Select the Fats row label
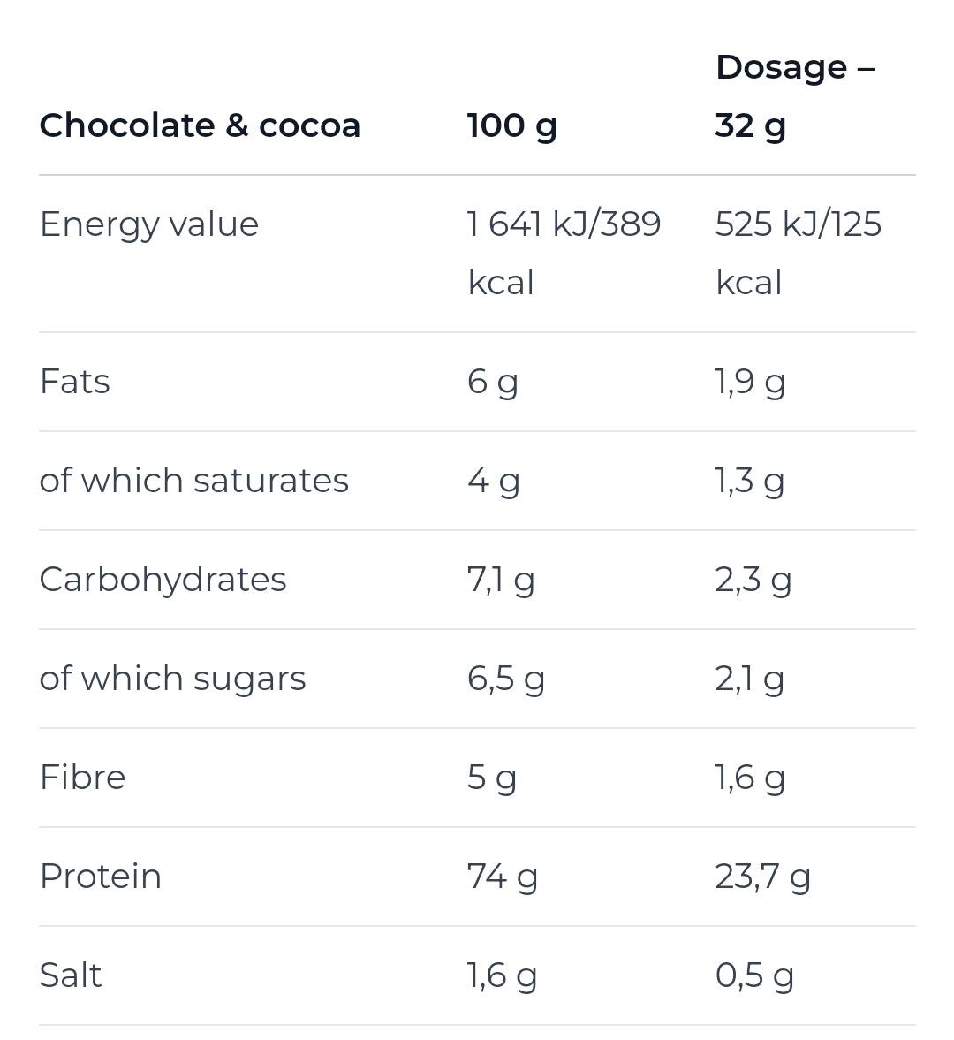Screen dimensions: 954x1040 coord(75,382)
